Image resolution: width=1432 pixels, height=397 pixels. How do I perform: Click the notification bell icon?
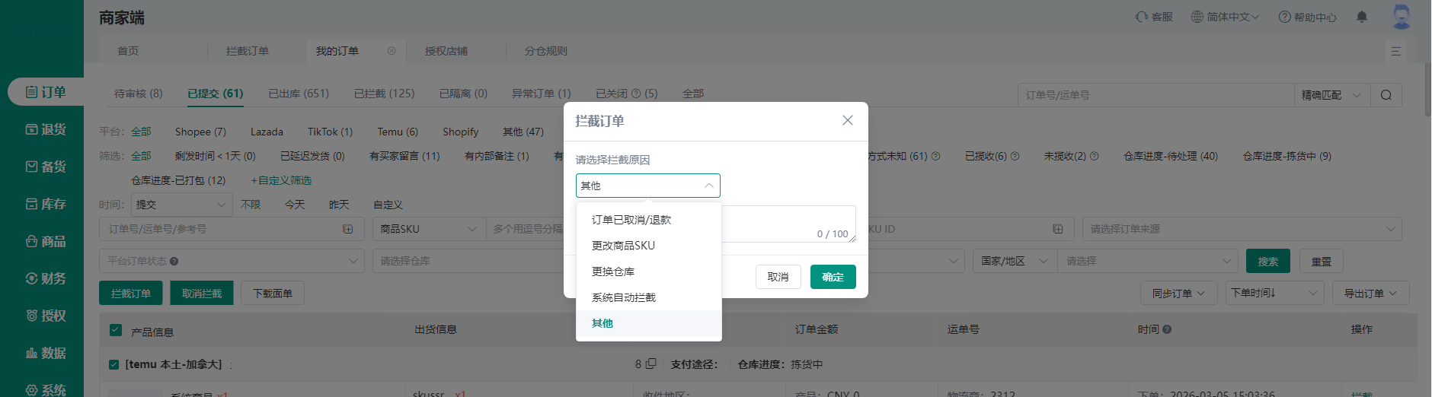1362,17
